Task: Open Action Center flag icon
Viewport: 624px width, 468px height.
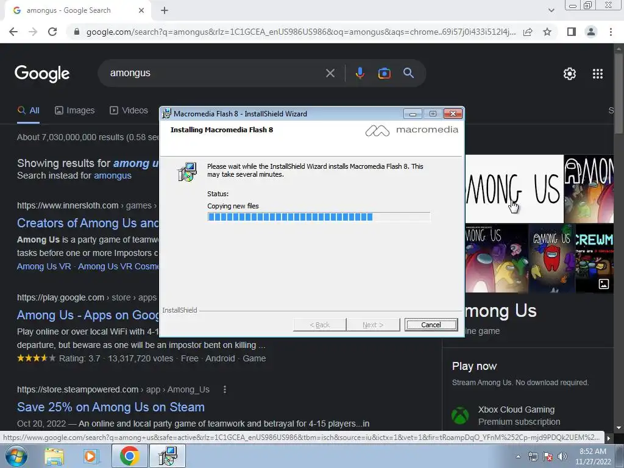Action: 548,456
